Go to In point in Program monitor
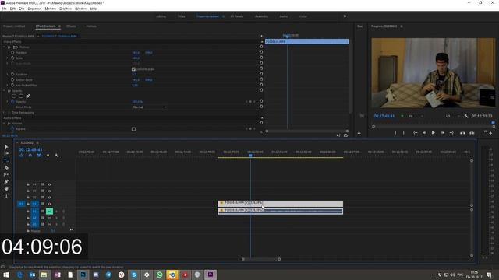 (x=416, y=133)
